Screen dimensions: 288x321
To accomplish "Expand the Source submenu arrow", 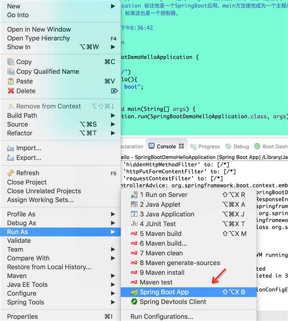I will (113, 124).
